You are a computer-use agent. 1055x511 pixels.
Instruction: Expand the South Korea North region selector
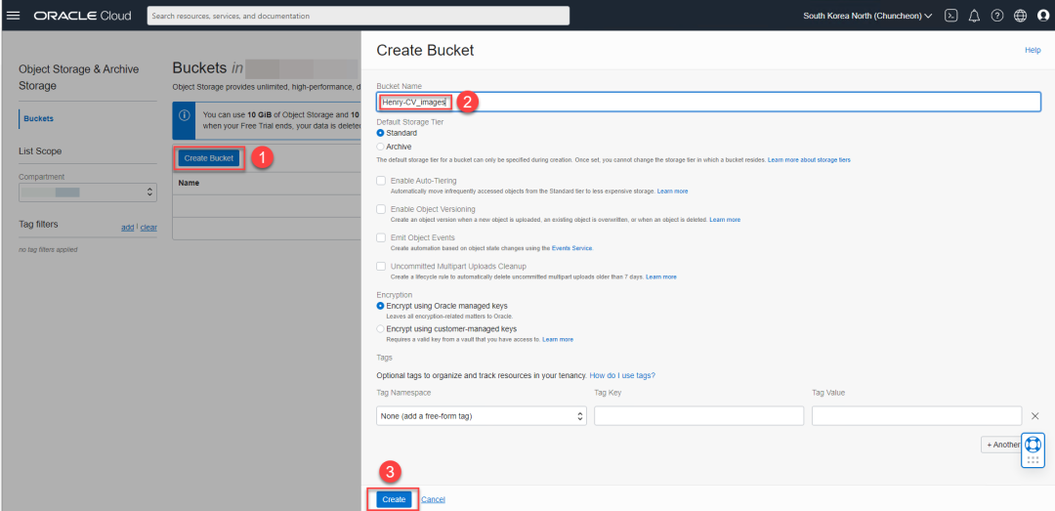867,16
